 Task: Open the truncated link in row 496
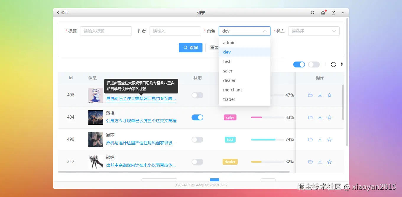141,98
